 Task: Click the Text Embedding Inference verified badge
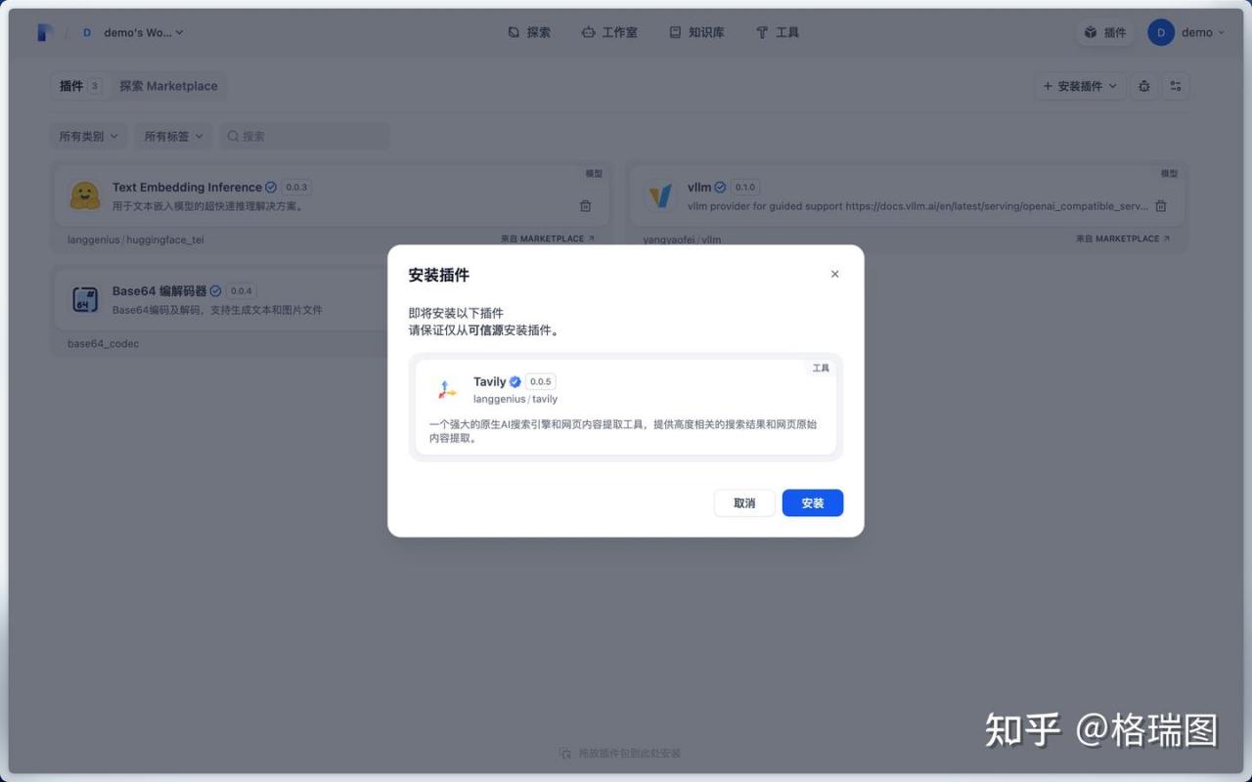coord(271,187)
